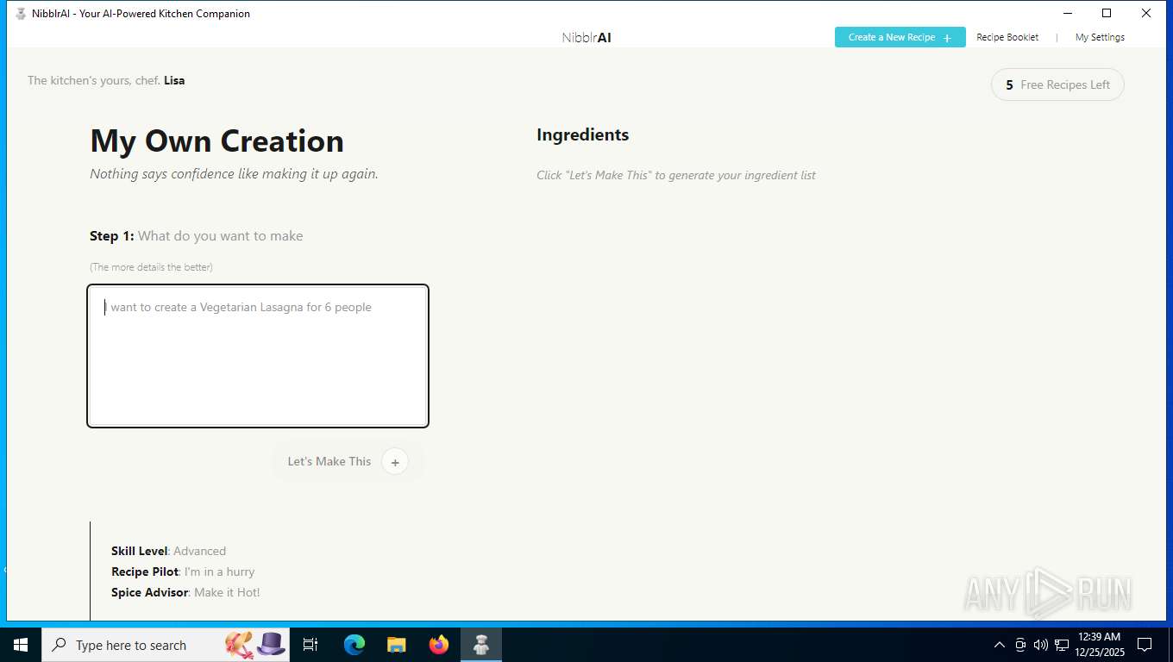
Task: Launch Firefox from the taskbar
Action: coord(439,645)
